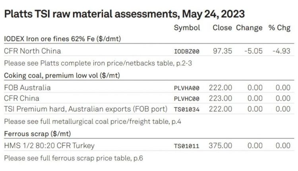Click the TSI Premium hard Australian exports row

149,109
